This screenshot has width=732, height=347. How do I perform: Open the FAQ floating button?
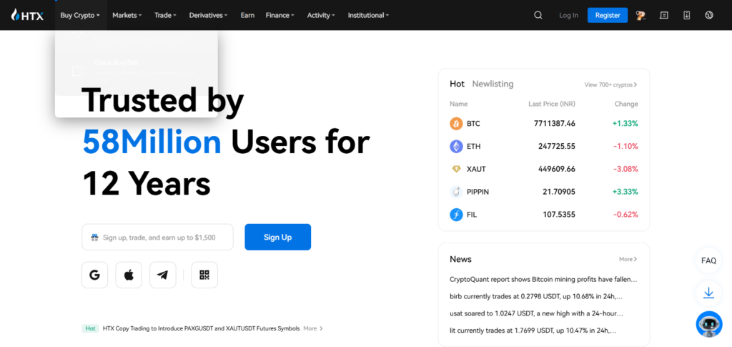(708, 260)
